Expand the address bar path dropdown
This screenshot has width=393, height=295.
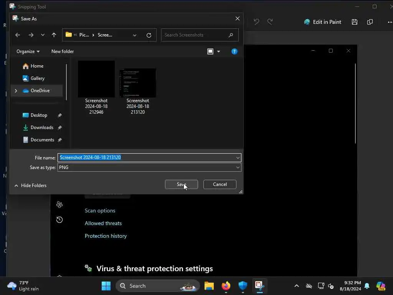135,35
